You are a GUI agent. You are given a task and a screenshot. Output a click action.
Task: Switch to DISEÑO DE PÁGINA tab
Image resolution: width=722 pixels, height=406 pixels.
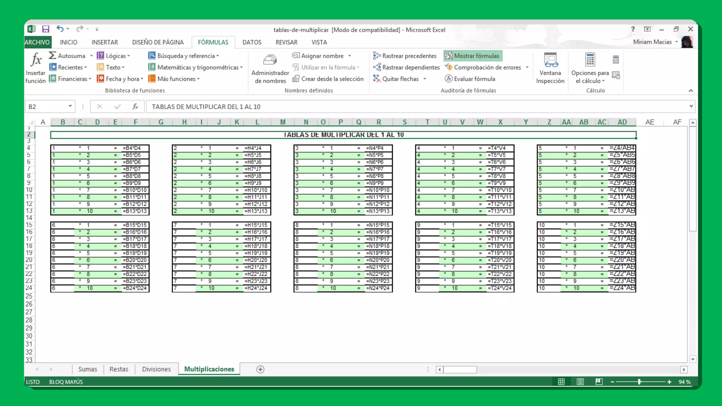[158, 42]
